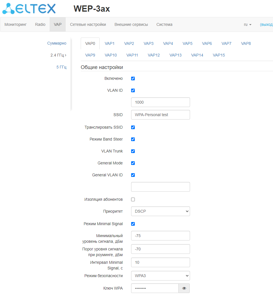This screenshot has width=273, height=295.
Task: Expand the 2.4 ГГц sidebar item
Action: (x=58, y=55)
